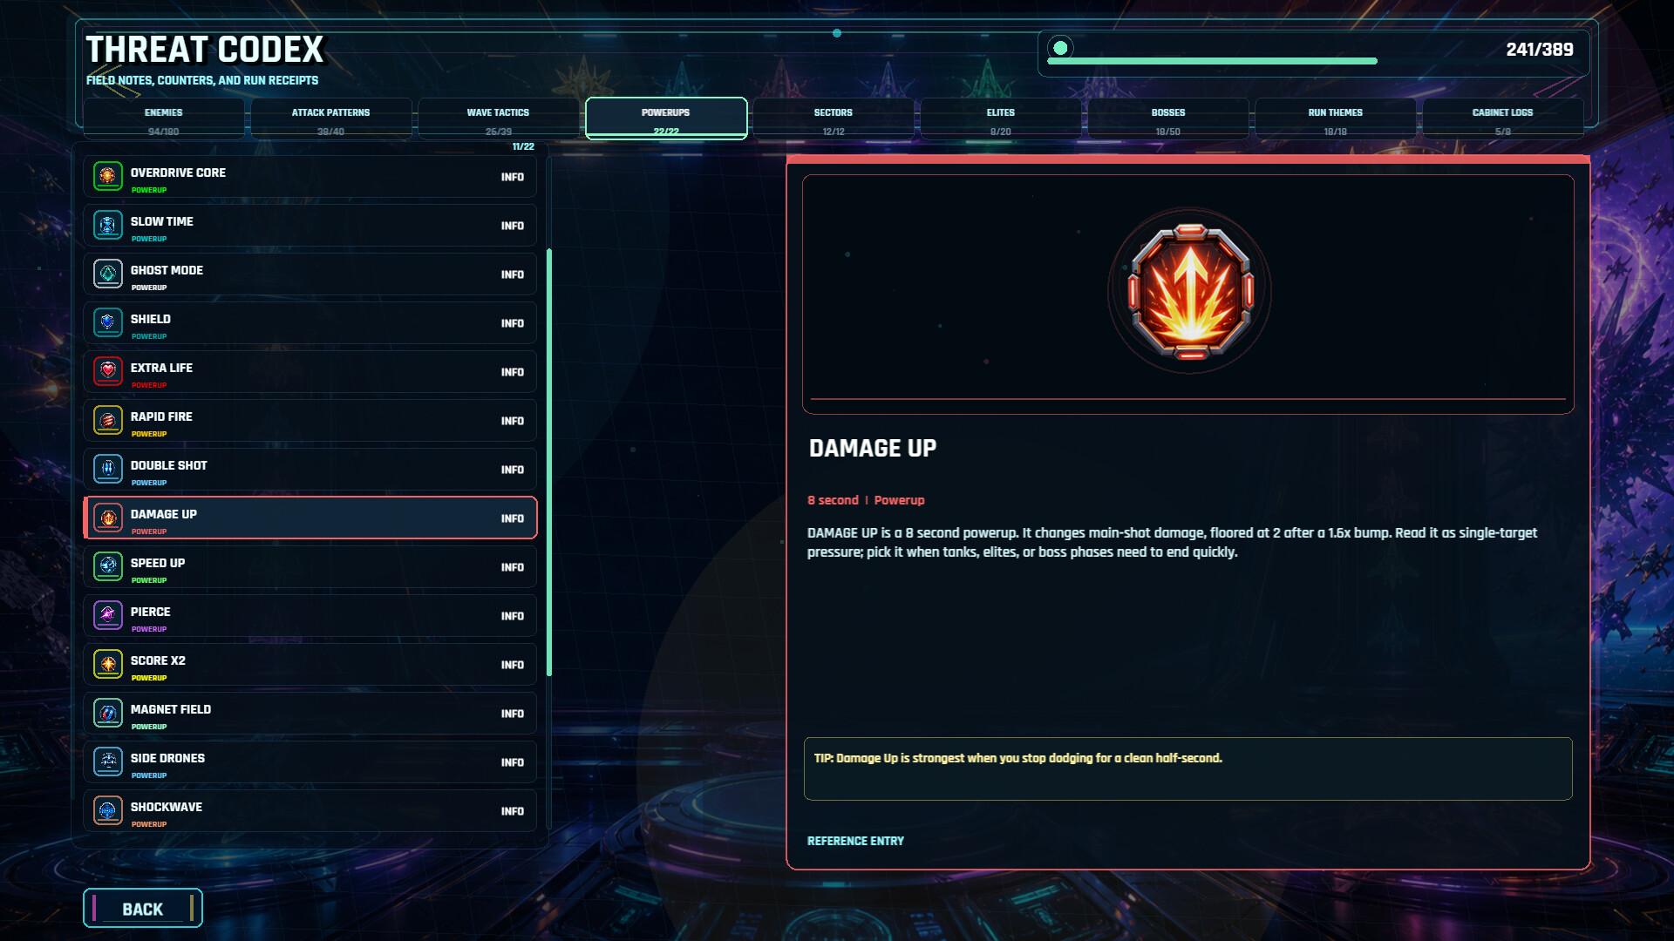
Task: Click the Extra Life heart icon
Action: tap(107, 371)
